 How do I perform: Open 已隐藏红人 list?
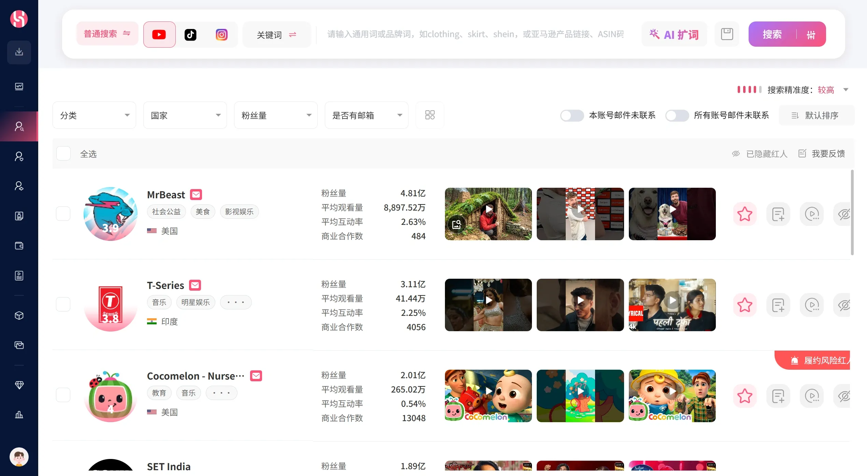[x=760, y=154]
